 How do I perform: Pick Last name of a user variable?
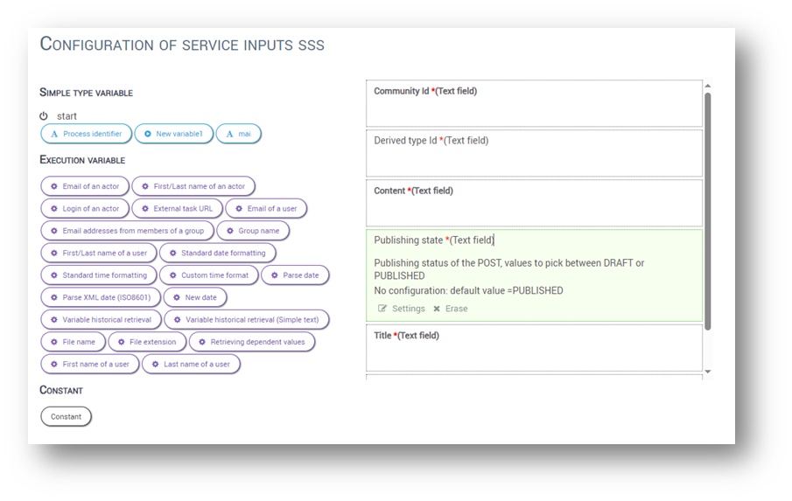tap(191, 364)
